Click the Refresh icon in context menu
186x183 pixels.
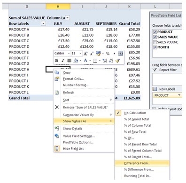pos(57,92)
